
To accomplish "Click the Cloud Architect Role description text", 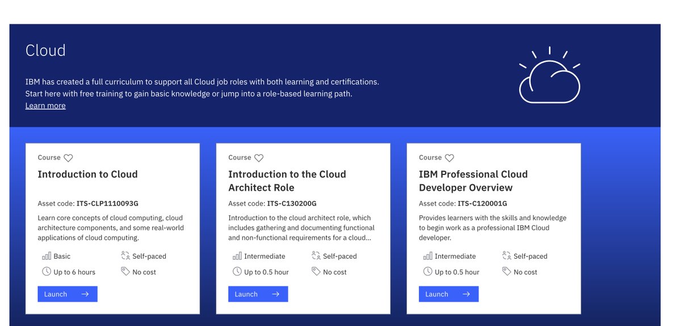I will [x=301, y=228].
